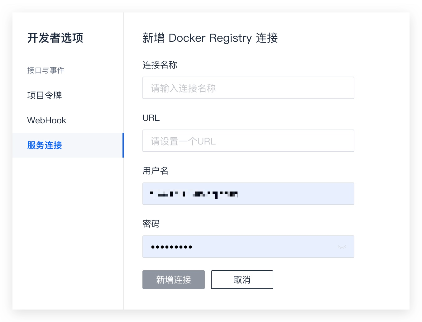Click the highlighted 服务连接 active indicator

coord(123,145)
